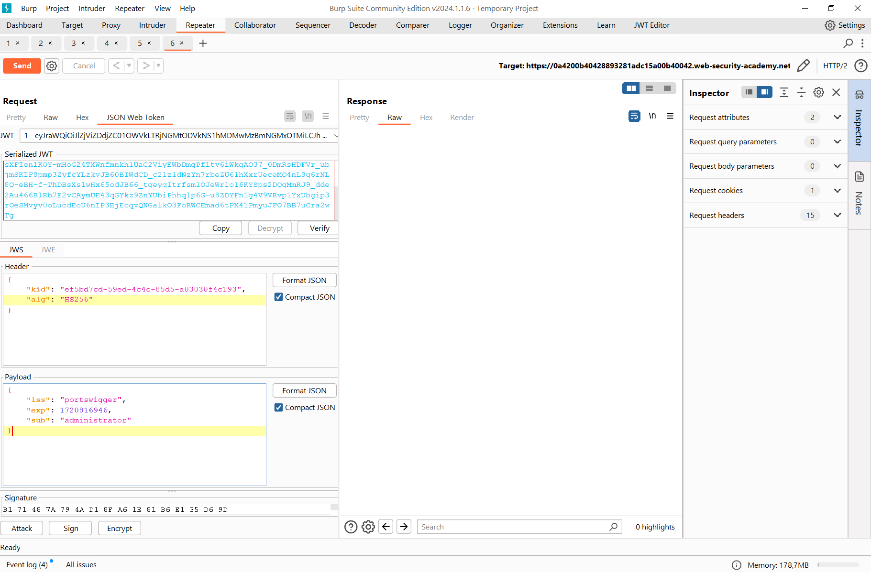Open request editor hamburger menu

tap(326, 116)
